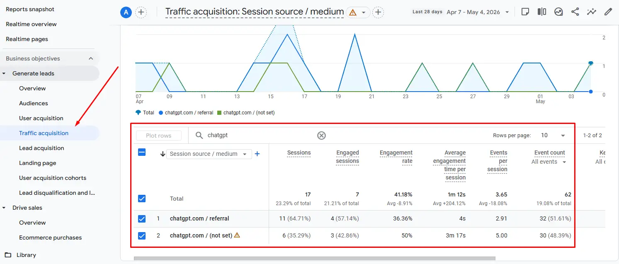Collapse the Generate leads group
The width and height of the screenshot is (619, 264).
(4, 73)
